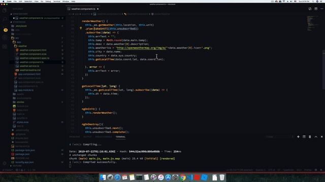The width and height of the screenshot is (325, 182).
Task: Create a new terminal with plus icon
Action: pyautogui.click(x=298, y=137)
